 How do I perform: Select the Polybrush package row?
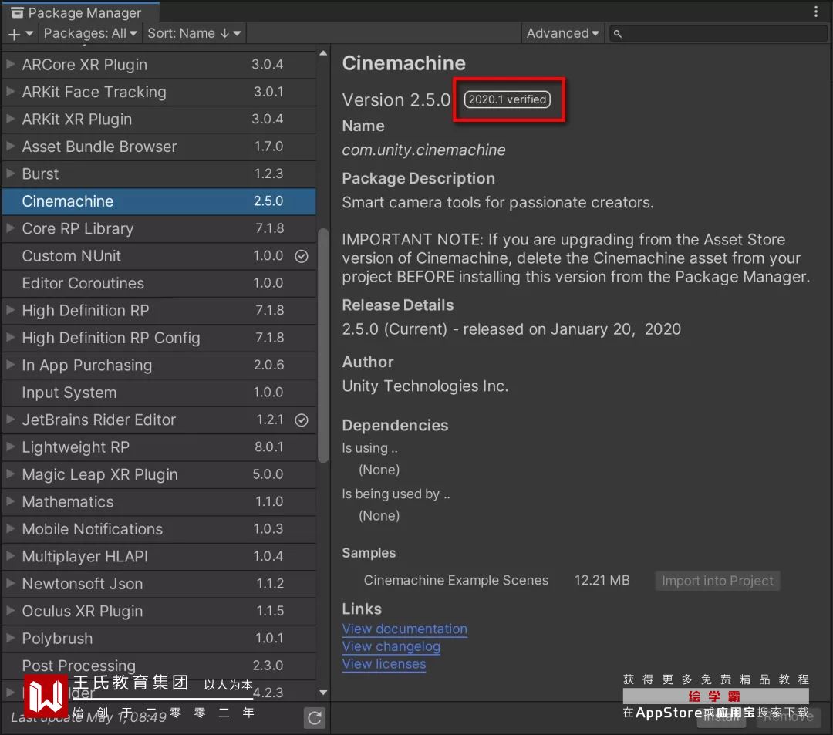[x=160, y=639]
